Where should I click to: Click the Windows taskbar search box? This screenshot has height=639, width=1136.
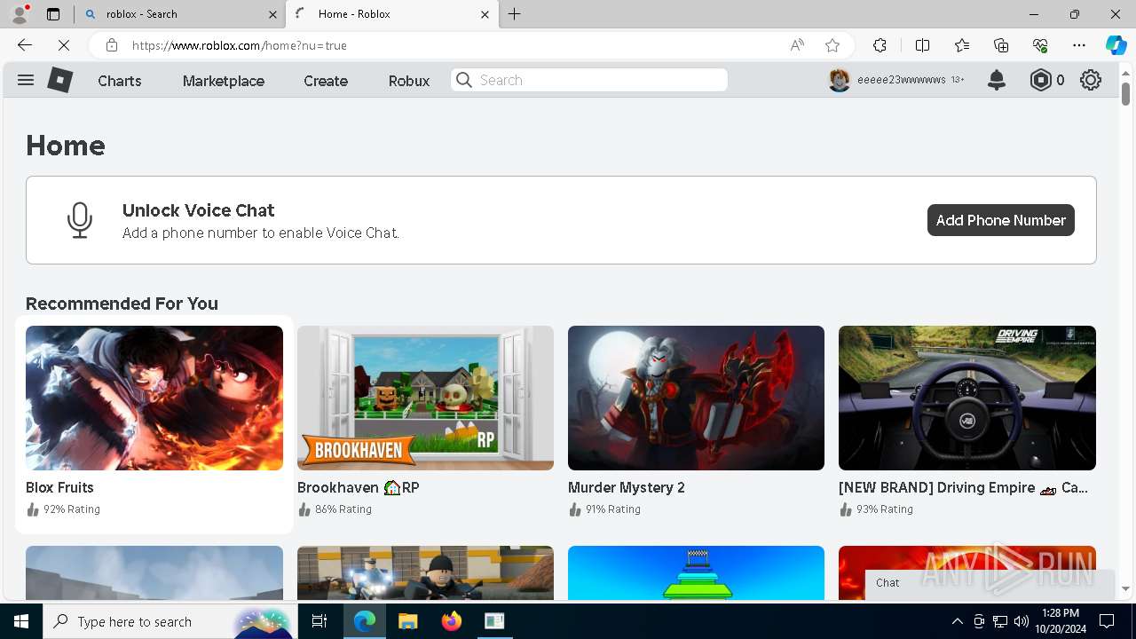pos(169,621)
